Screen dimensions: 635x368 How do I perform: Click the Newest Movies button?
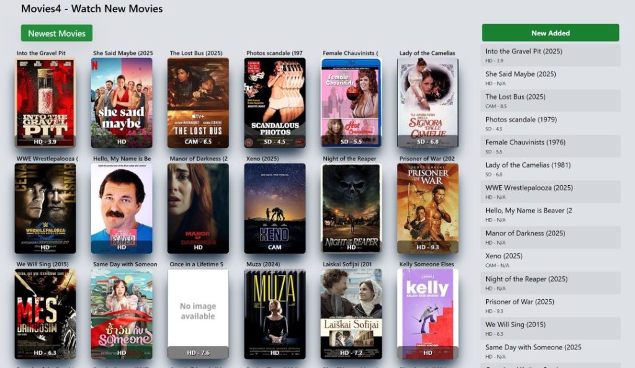point(56,33)
